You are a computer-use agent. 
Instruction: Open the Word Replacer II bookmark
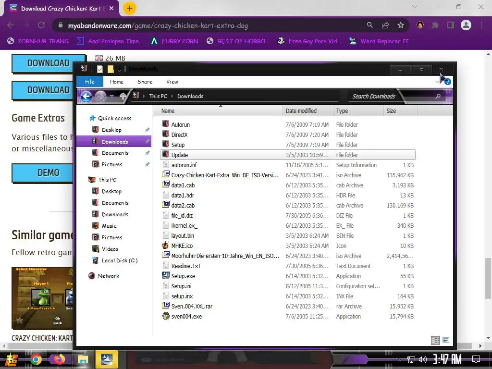(x=379, y=41)
